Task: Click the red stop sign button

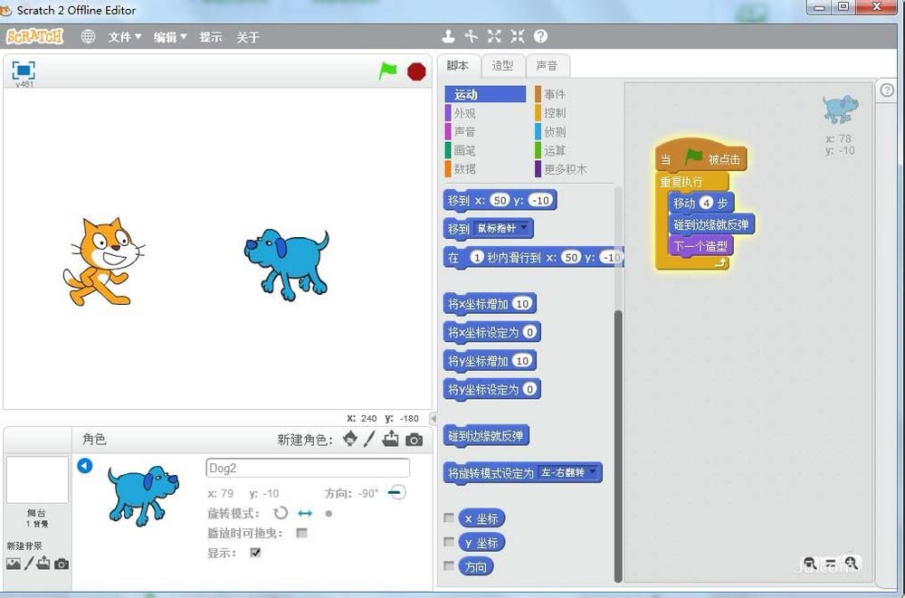Action: (416, 71)
